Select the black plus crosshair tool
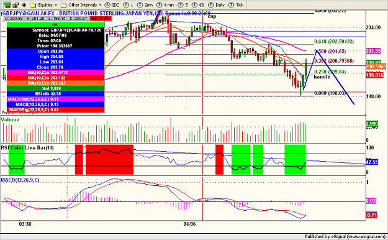The height and width of the screenshot is (240, 388). tap(24, 5)
